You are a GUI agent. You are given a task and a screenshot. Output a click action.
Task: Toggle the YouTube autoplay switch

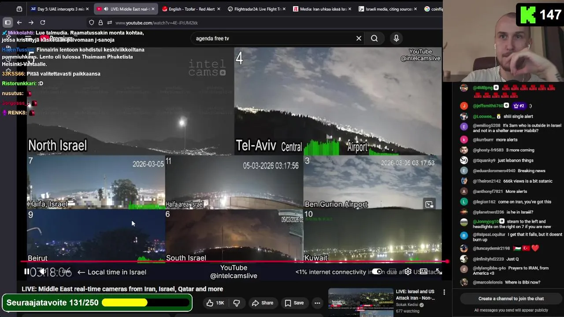tap(377, 272)
